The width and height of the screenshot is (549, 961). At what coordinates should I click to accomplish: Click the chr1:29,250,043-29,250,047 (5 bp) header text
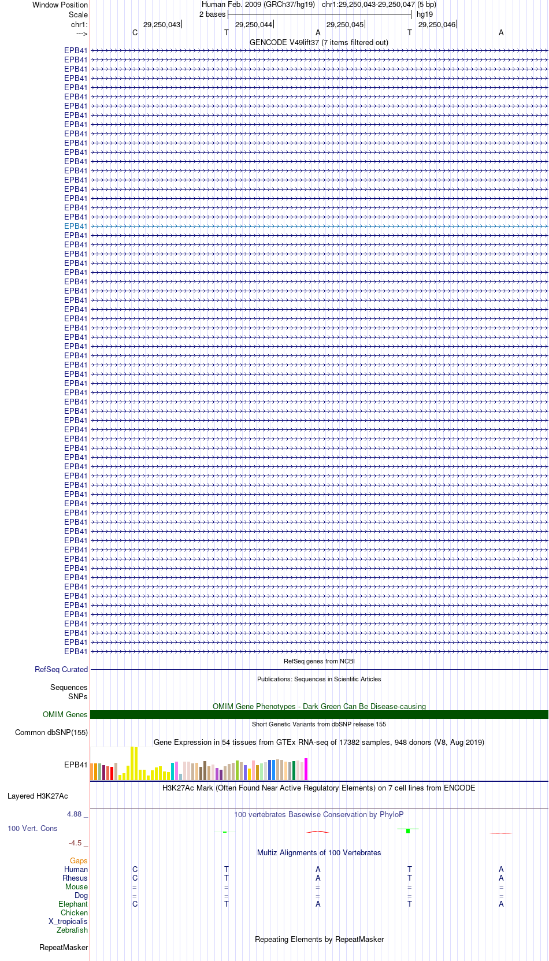click(x=379, y=5)
